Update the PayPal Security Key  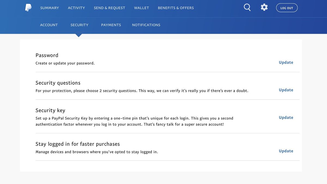(x=286, y=117)
